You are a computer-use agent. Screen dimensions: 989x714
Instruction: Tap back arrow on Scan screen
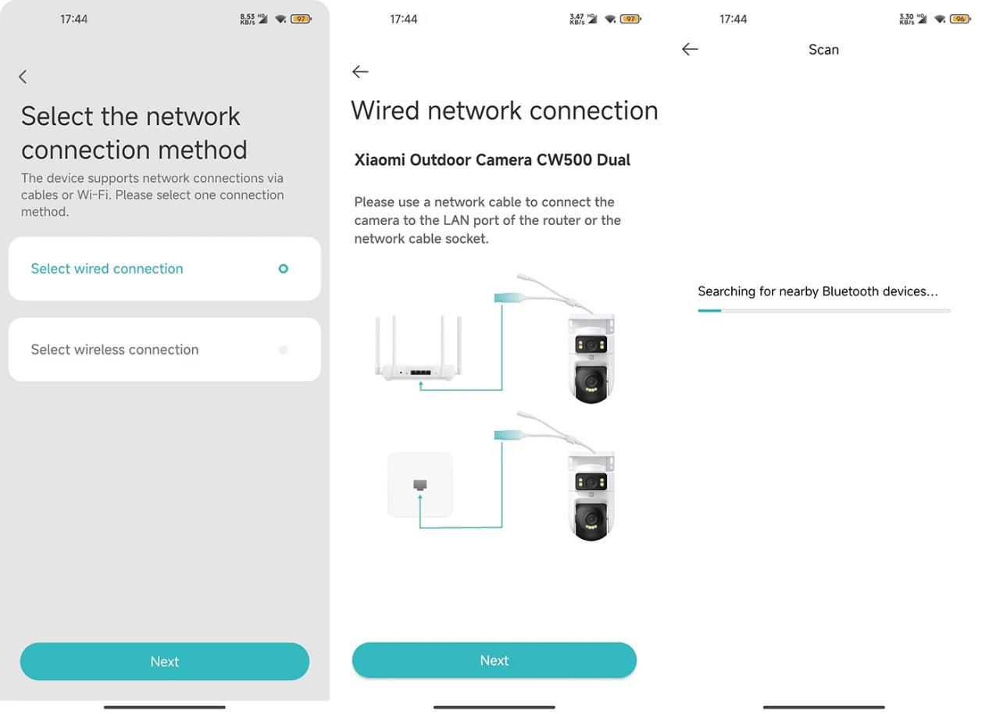[x=690, y=49]
